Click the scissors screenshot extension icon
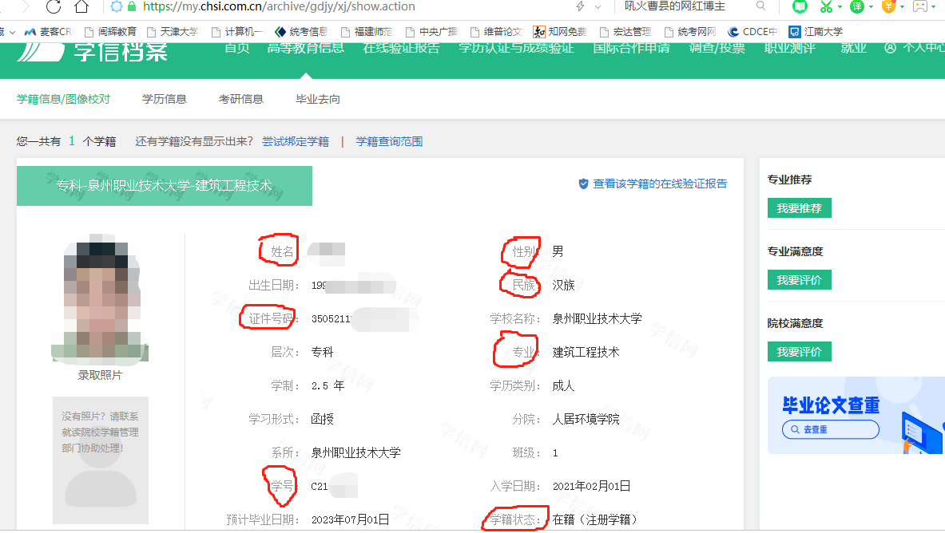Viewport: 945px width, 533px height. [x=825, y=6]
